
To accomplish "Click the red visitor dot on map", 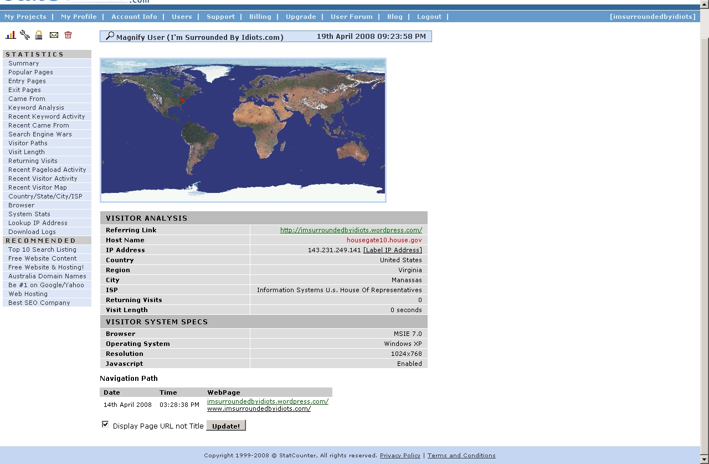I will pos(182,100).
